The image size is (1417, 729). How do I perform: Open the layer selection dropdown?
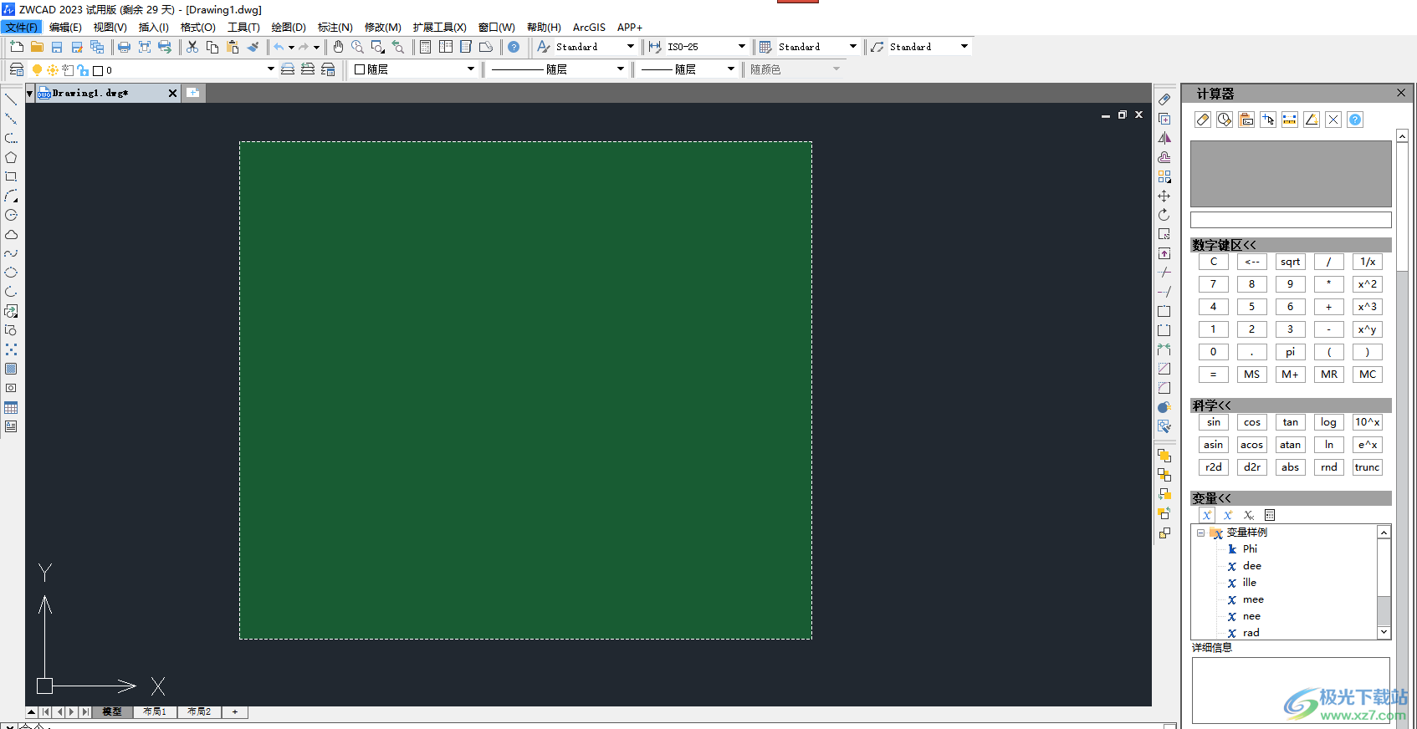(270, 69)
